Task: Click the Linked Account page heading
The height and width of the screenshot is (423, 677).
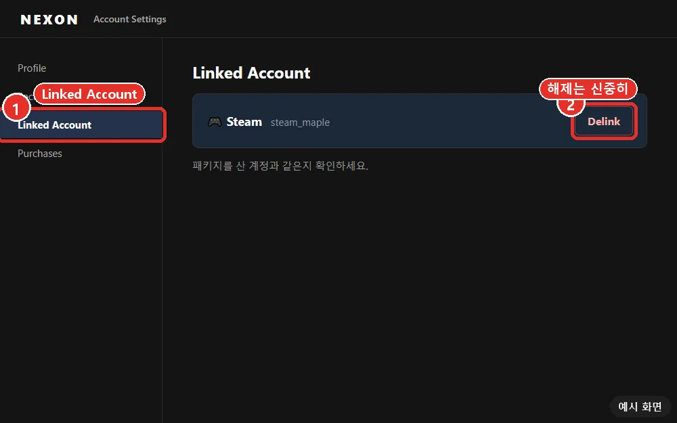Action: pyautogui.click(x=251, y=73)
